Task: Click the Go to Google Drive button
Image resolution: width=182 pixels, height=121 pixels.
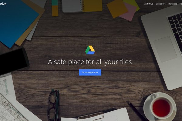Action: 90,72
